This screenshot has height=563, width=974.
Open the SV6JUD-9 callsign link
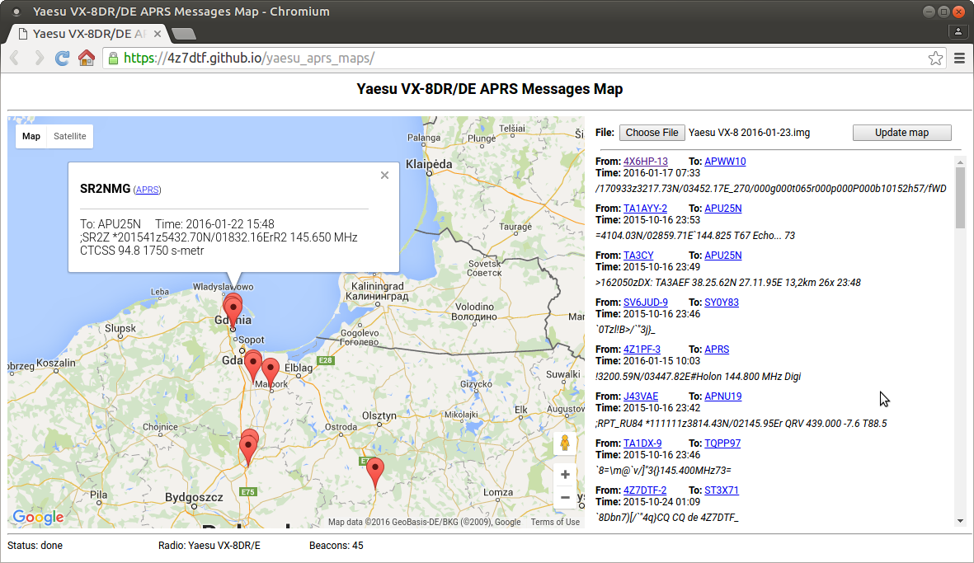tap(646, 303)
